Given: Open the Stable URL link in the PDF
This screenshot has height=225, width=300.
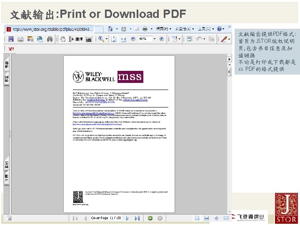Looking at the screenshot, I should pyautogui.click(x=100, y=102).
